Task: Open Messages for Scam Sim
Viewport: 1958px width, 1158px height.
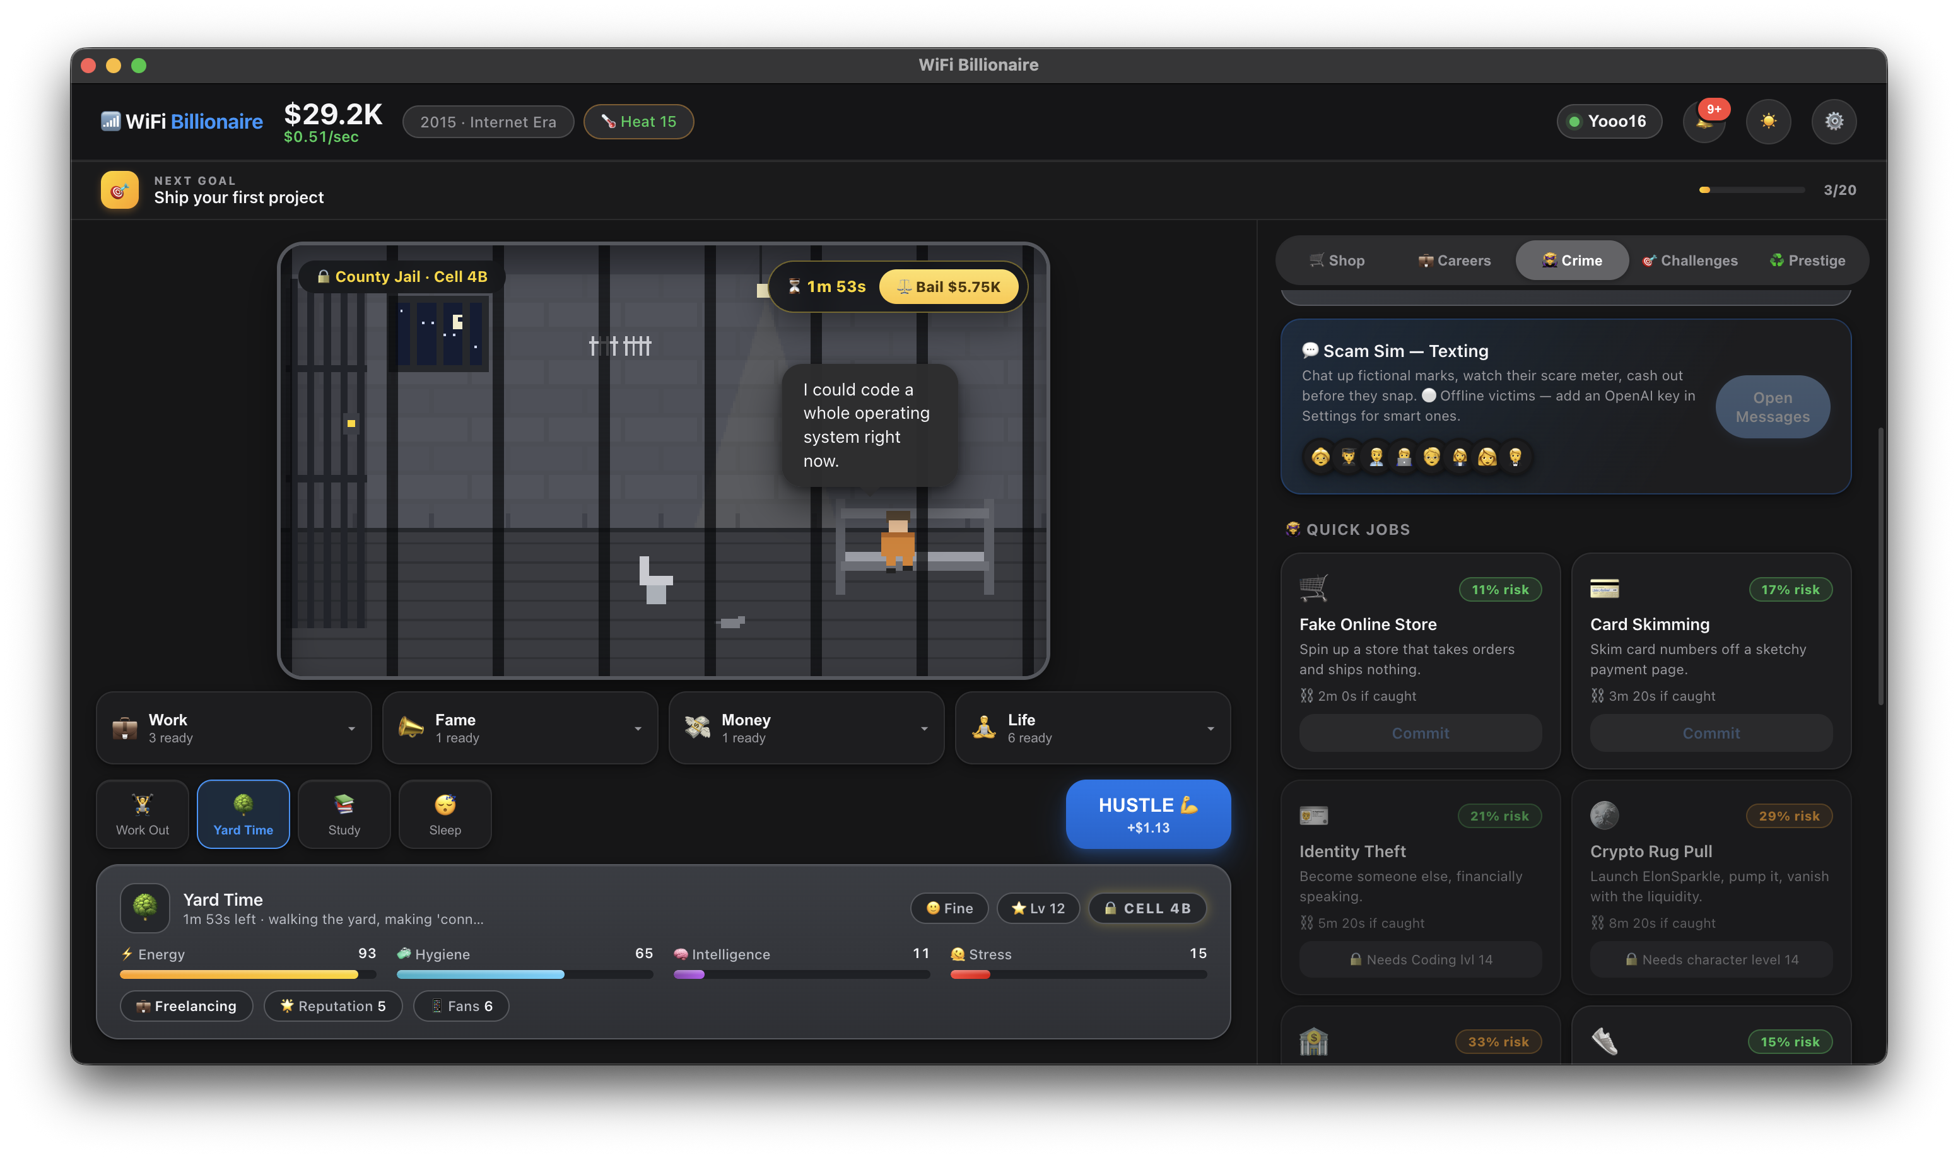Action: (1773, 407)
